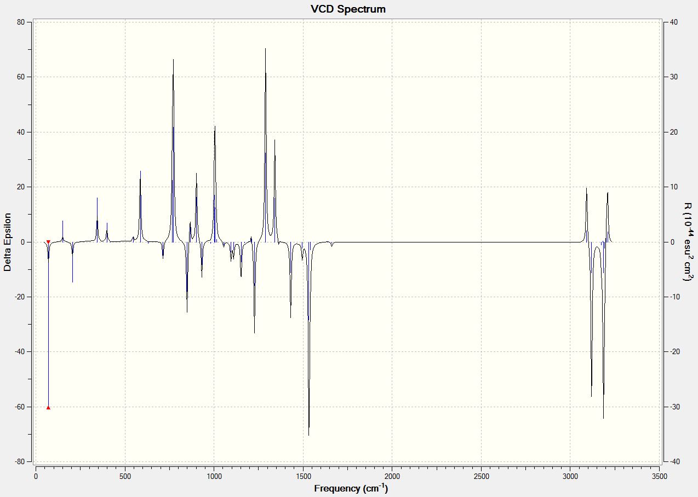Pick the positive peak near 590 cm-1
Viewport: 698px width, 497px height.
(140, 172)
